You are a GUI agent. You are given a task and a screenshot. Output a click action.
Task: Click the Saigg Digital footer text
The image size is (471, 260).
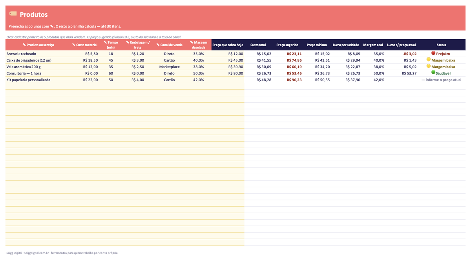coord(62,253)
